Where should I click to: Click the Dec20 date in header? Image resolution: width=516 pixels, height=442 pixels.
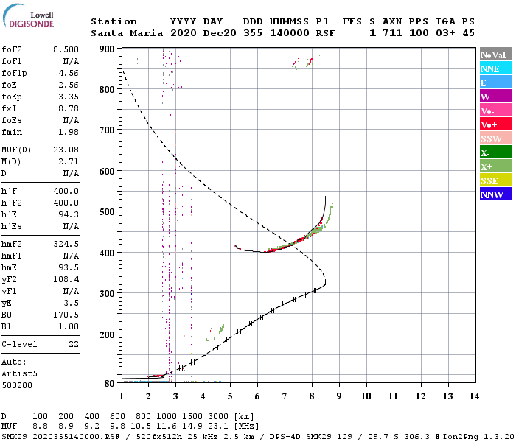220,33
